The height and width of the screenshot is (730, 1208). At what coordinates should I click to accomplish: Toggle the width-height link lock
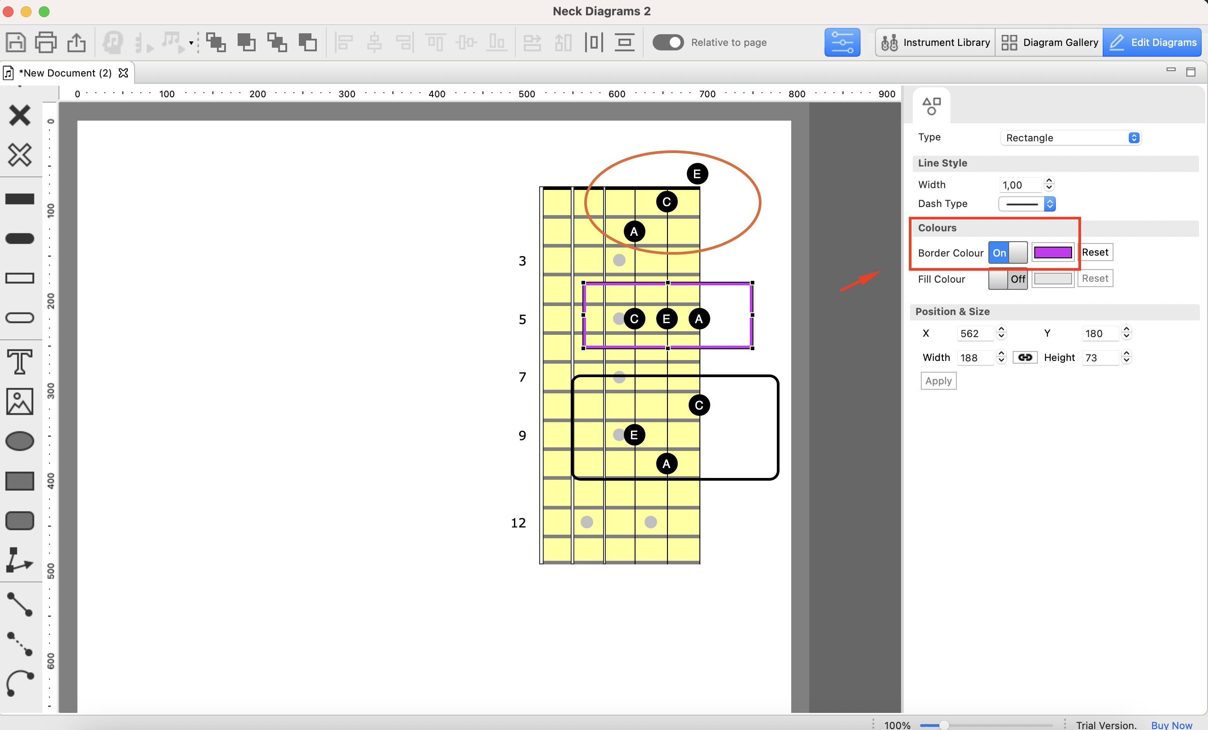coord(1025,357)
